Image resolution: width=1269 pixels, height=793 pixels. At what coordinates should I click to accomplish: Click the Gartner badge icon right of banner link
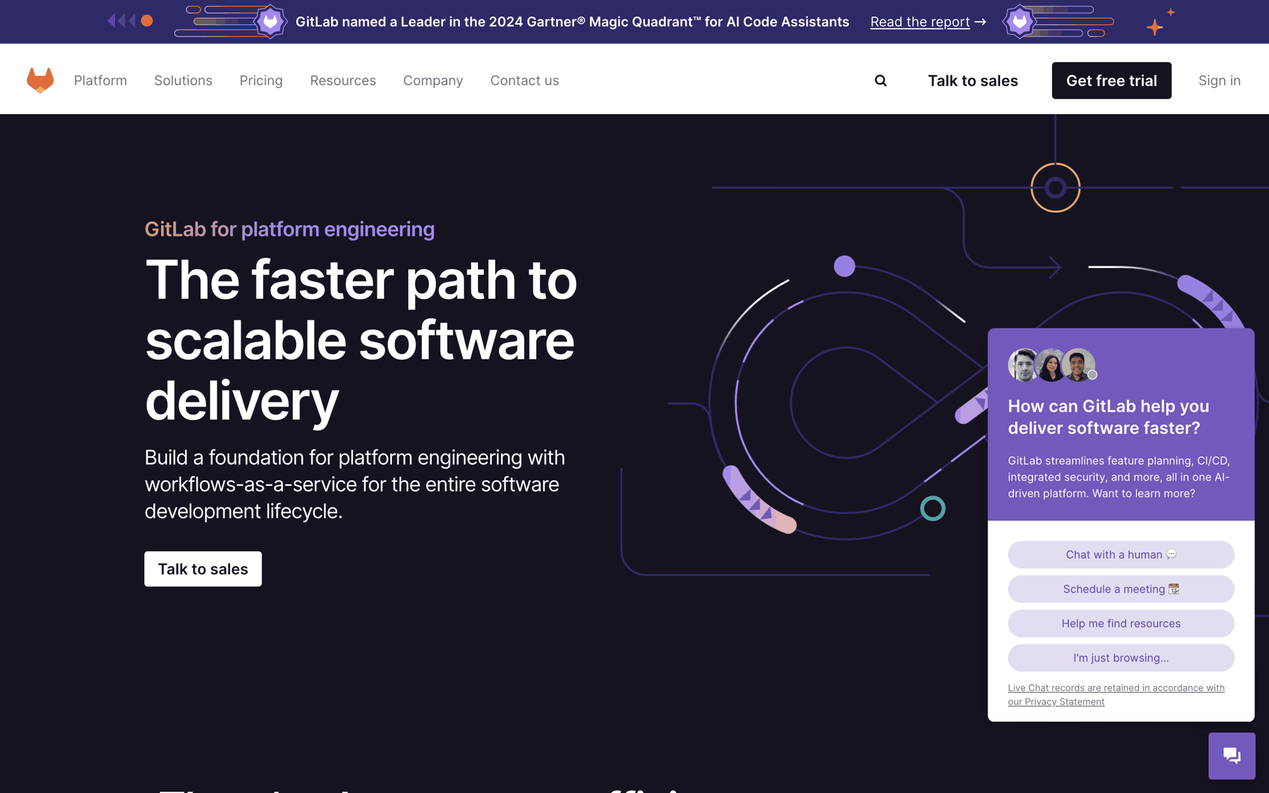tap(1019, 22)
